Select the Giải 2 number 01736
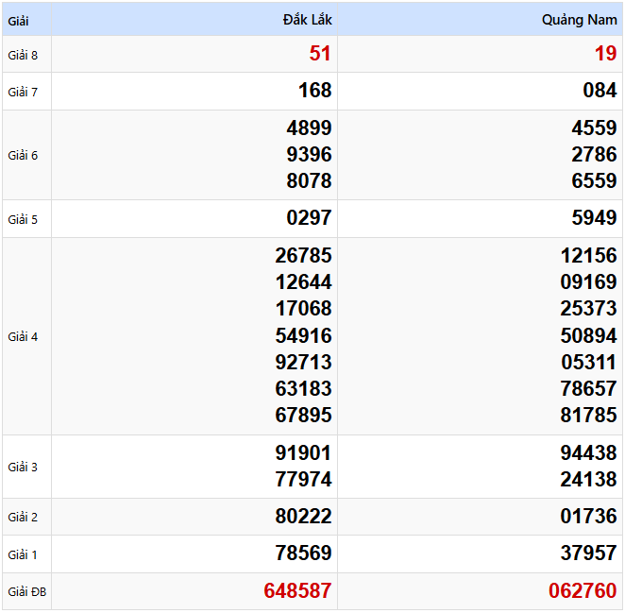Screen dimensions: 625x613 [x=588, y=517]
